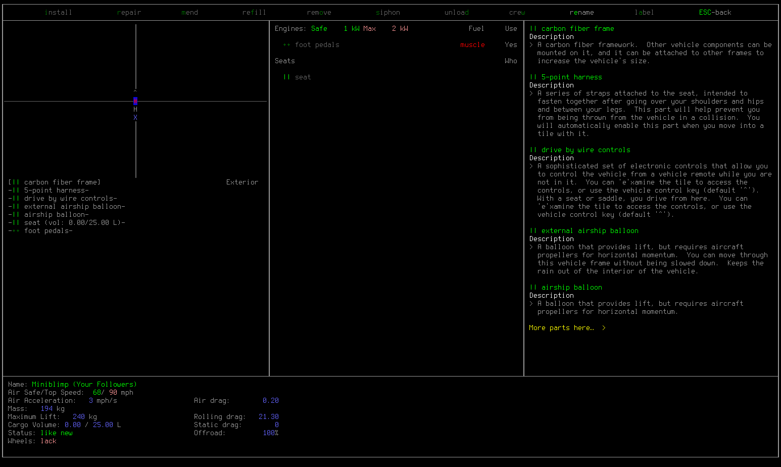The image size is (781, 467).
Task: Click the Exterior label beside the parts list
Action: point(242,182)
